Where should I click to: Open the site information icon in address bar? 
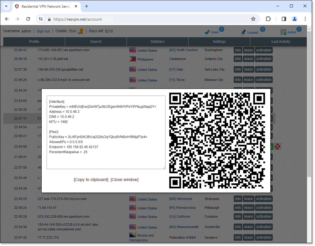(x=41, y=19)
